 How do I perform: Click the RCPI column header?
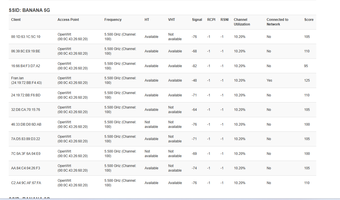pos(211,20)
